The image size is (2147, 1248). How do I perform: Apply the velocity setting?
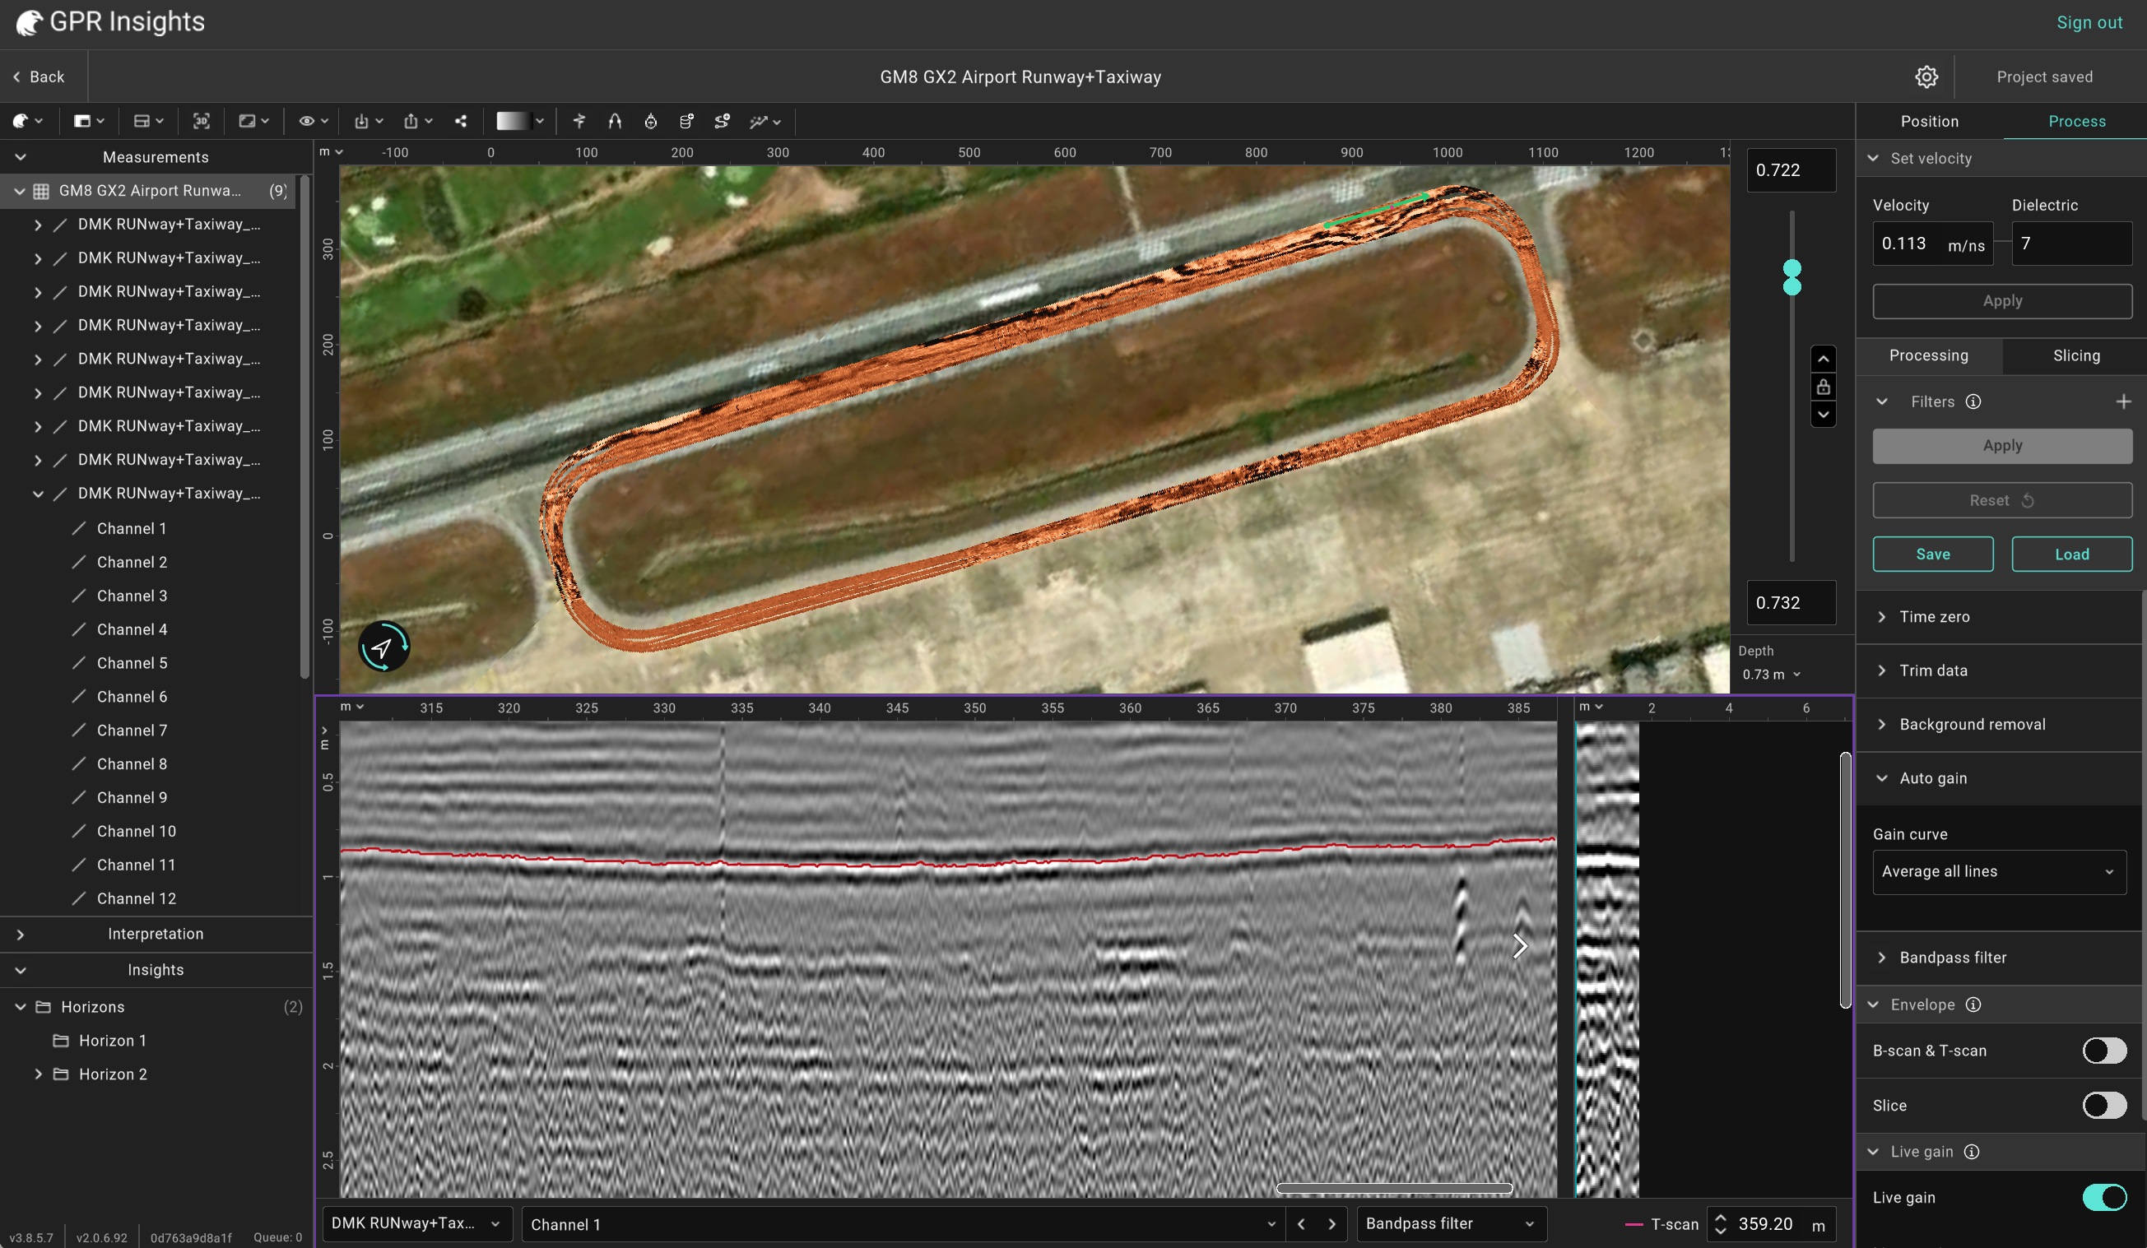tap(2002, 301)
